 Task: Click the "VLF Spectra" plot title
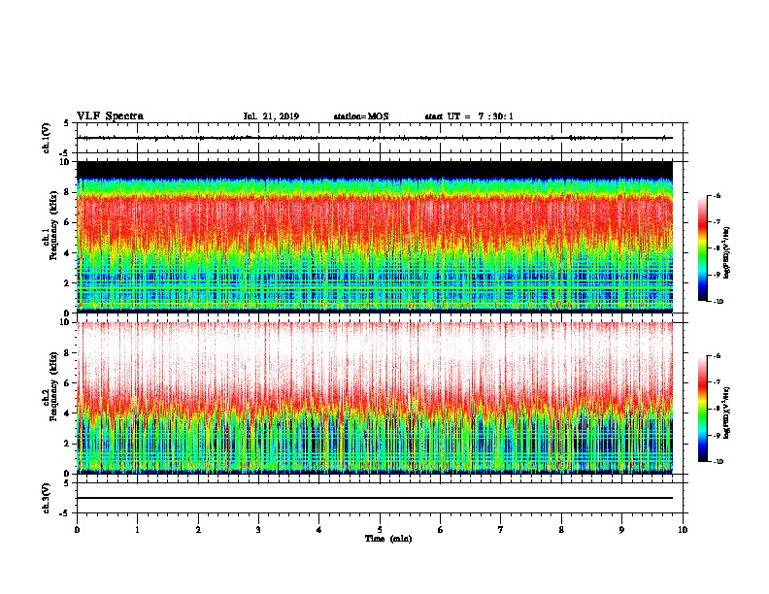pos(110,116)
